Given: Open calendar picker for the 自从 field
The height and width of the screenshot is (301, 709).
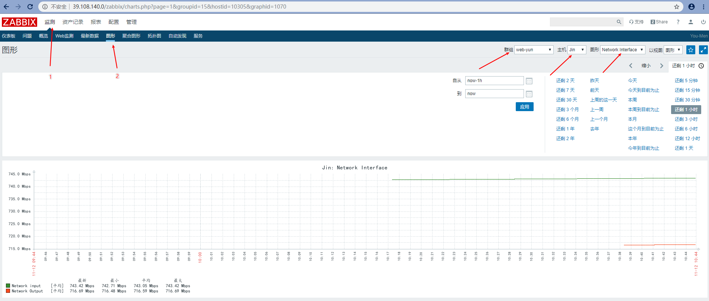Looking at the screenshot, I should [x=529, y=81].
